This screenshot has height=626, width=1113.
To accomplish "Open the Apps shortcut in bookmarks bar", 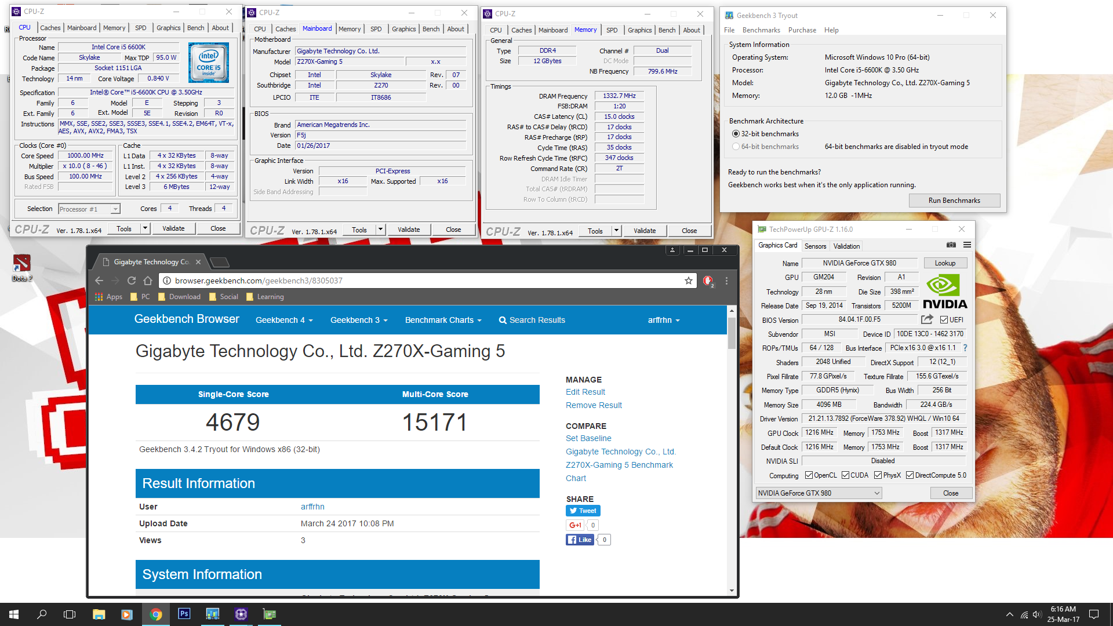I will pyautogui.click(x=109, y=297).
